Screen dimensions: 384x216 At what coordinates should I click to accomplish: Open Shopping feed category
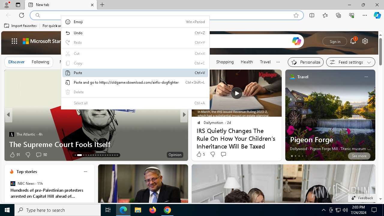225,62
